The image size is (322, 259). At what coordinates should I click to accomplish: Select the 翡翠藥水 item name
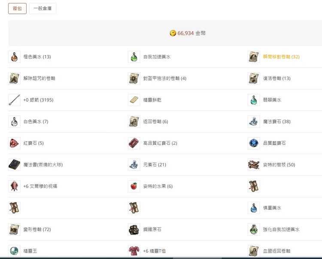click(x=272, y=100)
